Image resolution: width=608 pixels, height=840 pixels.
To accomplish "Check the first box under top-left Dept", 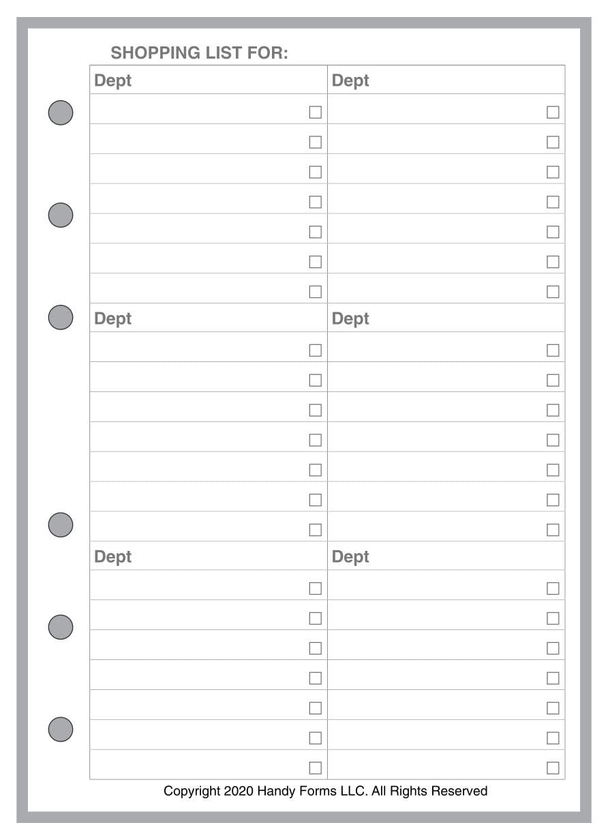I will pos(315,112).
